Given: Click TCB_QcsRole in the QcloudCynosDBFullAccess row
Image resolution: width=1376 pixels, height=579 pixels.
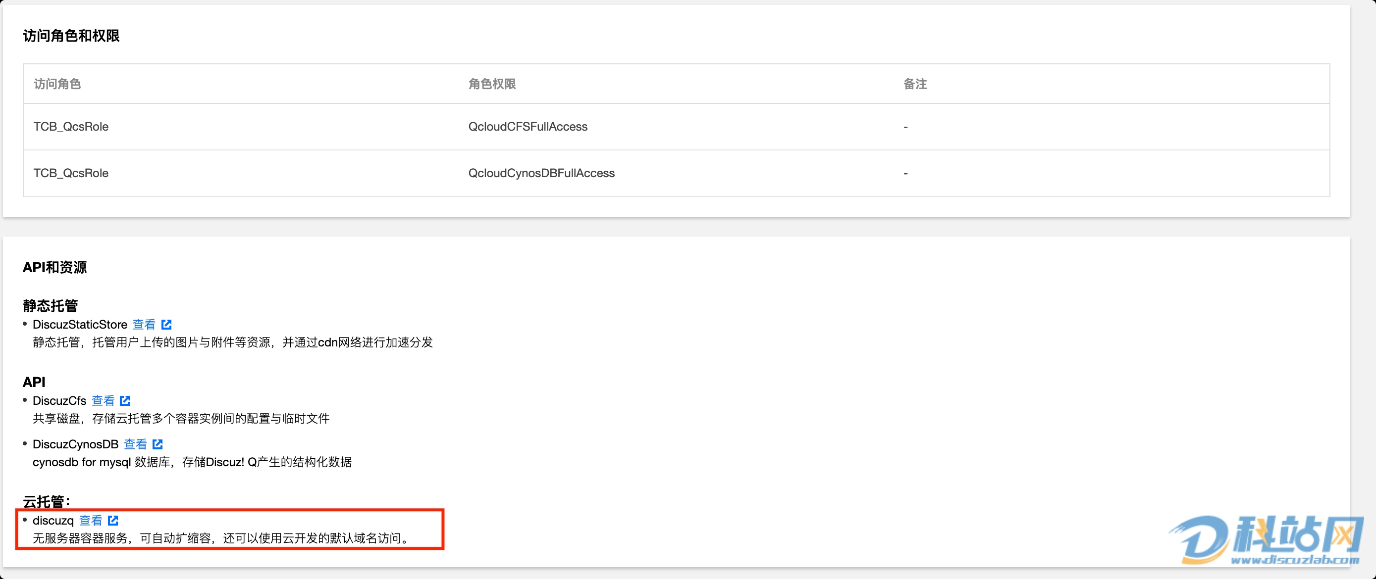Looking at the screenshot, I should pyautogui.click(x=70, y=173).
